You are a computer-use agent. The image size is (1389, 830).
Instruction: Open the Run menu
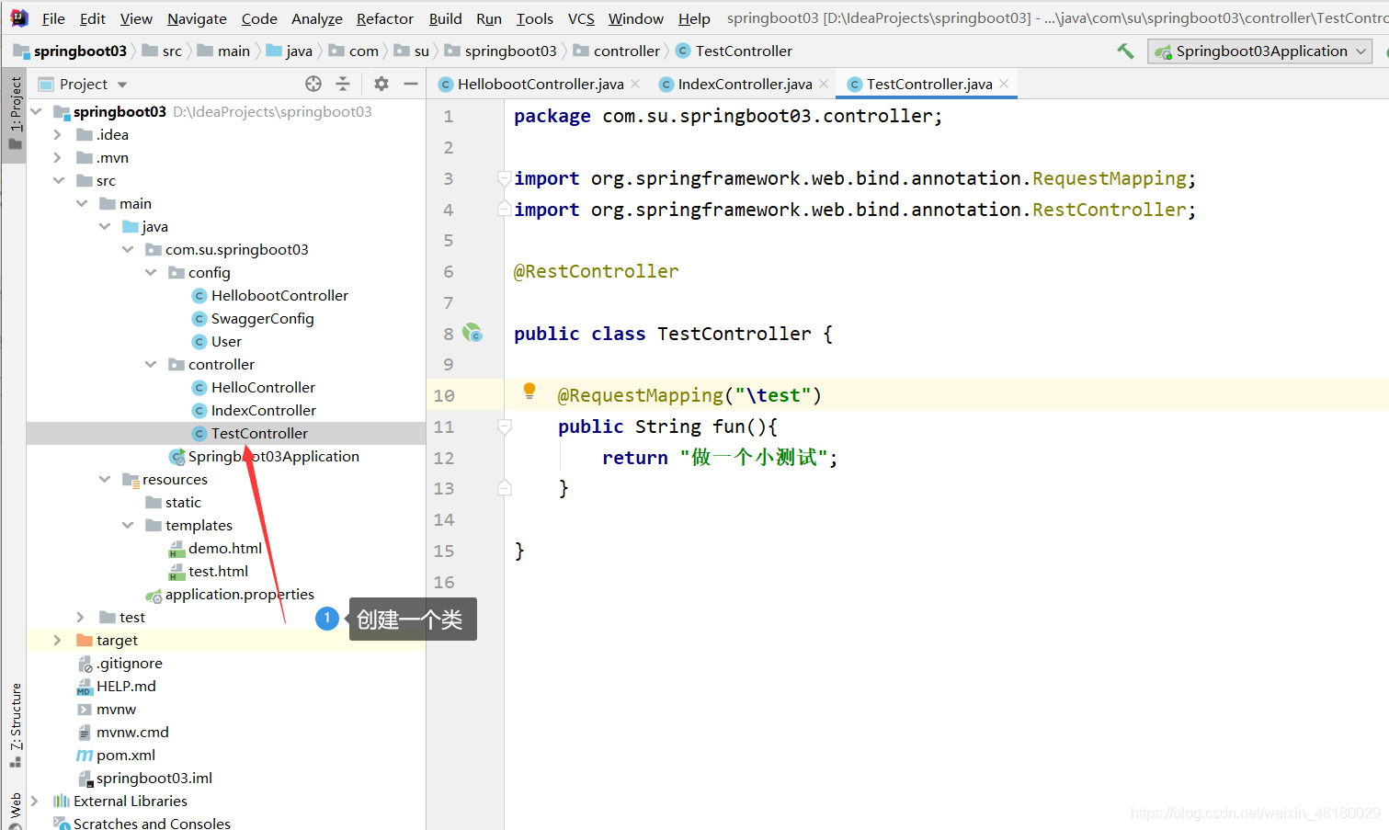coord(489,18)
